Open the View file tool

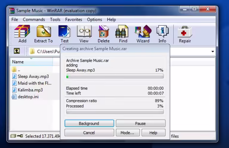84,31
